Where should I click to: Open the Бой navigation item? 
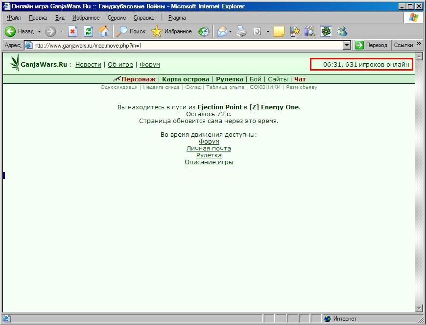[256, 79]
